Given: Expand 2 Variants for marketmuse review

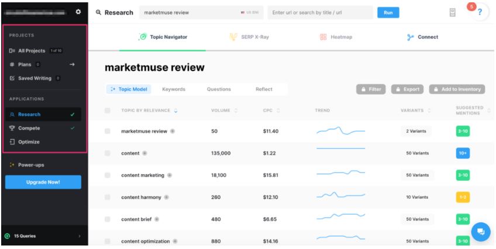Looking at the screenshot, I should point(416,131).
